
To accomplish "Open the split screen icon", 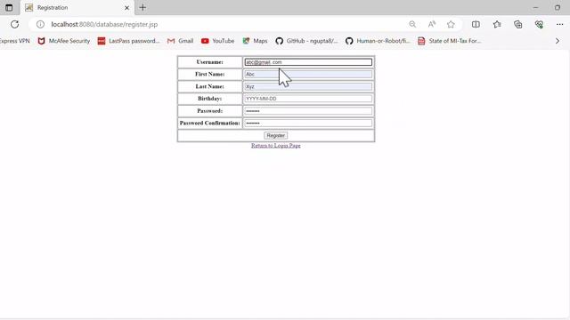I will [x=476, y=24].
